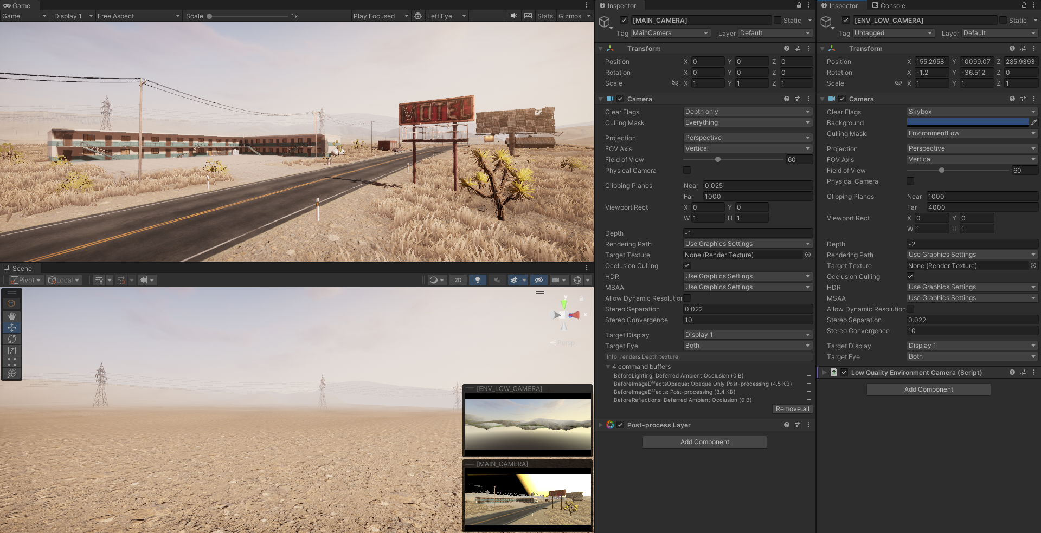Open ENV_LOW_CAMERA Camera component preset icon
The image size is (1041, 533).
click(x=1023, y=99)
